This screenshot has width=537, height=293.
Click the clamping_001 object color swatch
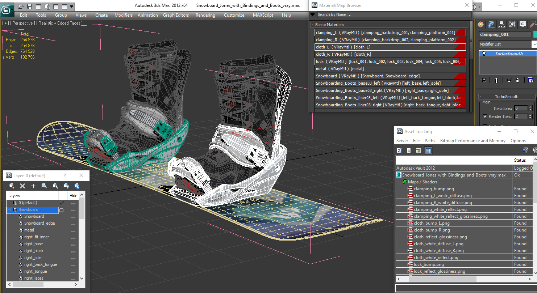[535, 34]
